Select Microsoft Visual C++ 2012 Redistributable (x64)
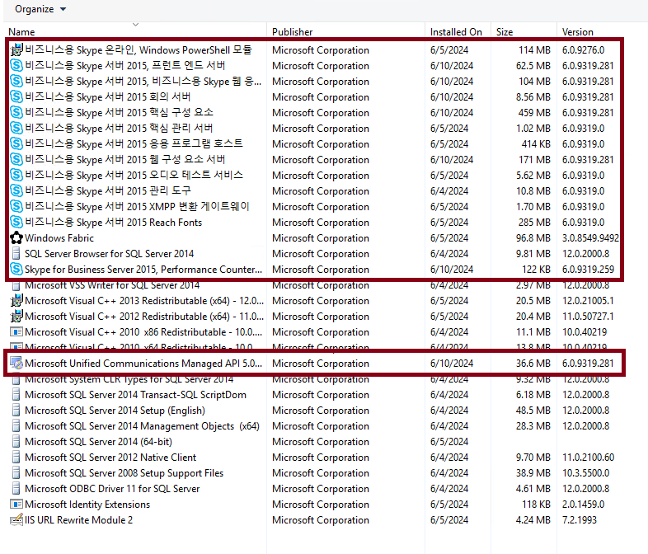The height and width of the screenshot is (554, 648). tap(144, 317)
